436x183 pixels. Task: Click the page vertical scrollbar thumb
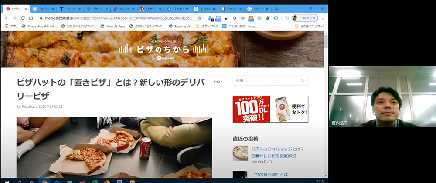tap(326, 42)
